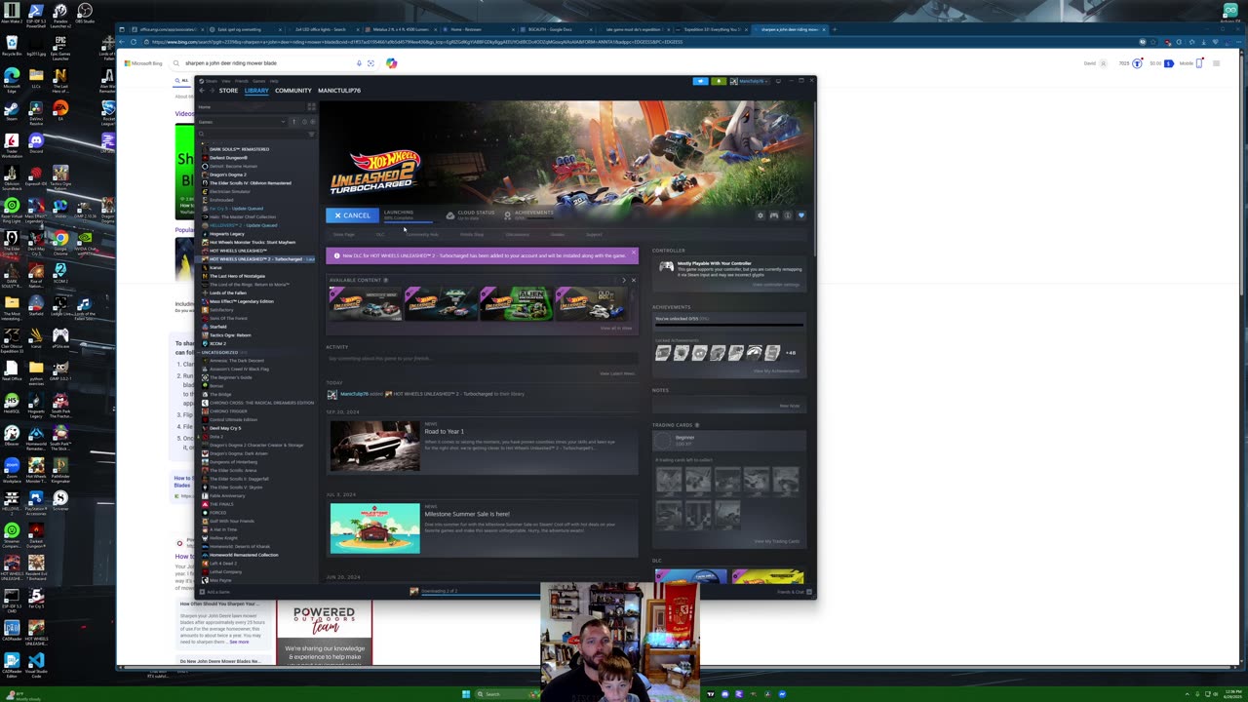Open the Copilot icon next to Bing search
This screenshot has height=702, width=1248.
click(391, 63)
